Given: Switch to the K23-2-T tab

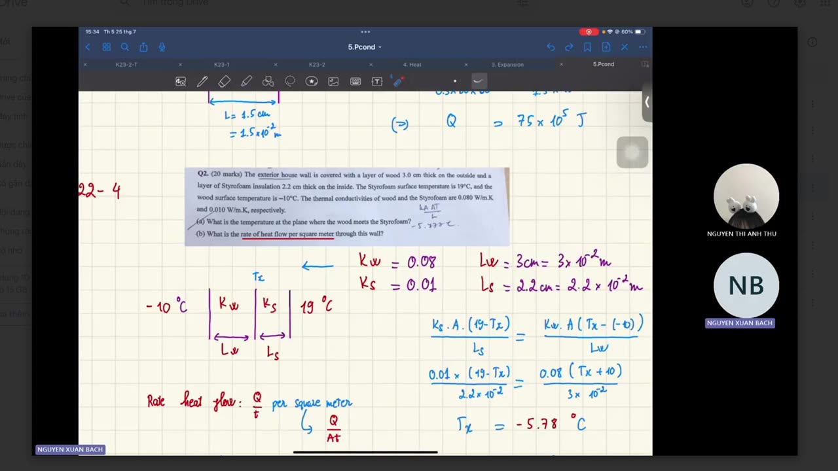Looking at the screenshot, I should tap(126, 65).
